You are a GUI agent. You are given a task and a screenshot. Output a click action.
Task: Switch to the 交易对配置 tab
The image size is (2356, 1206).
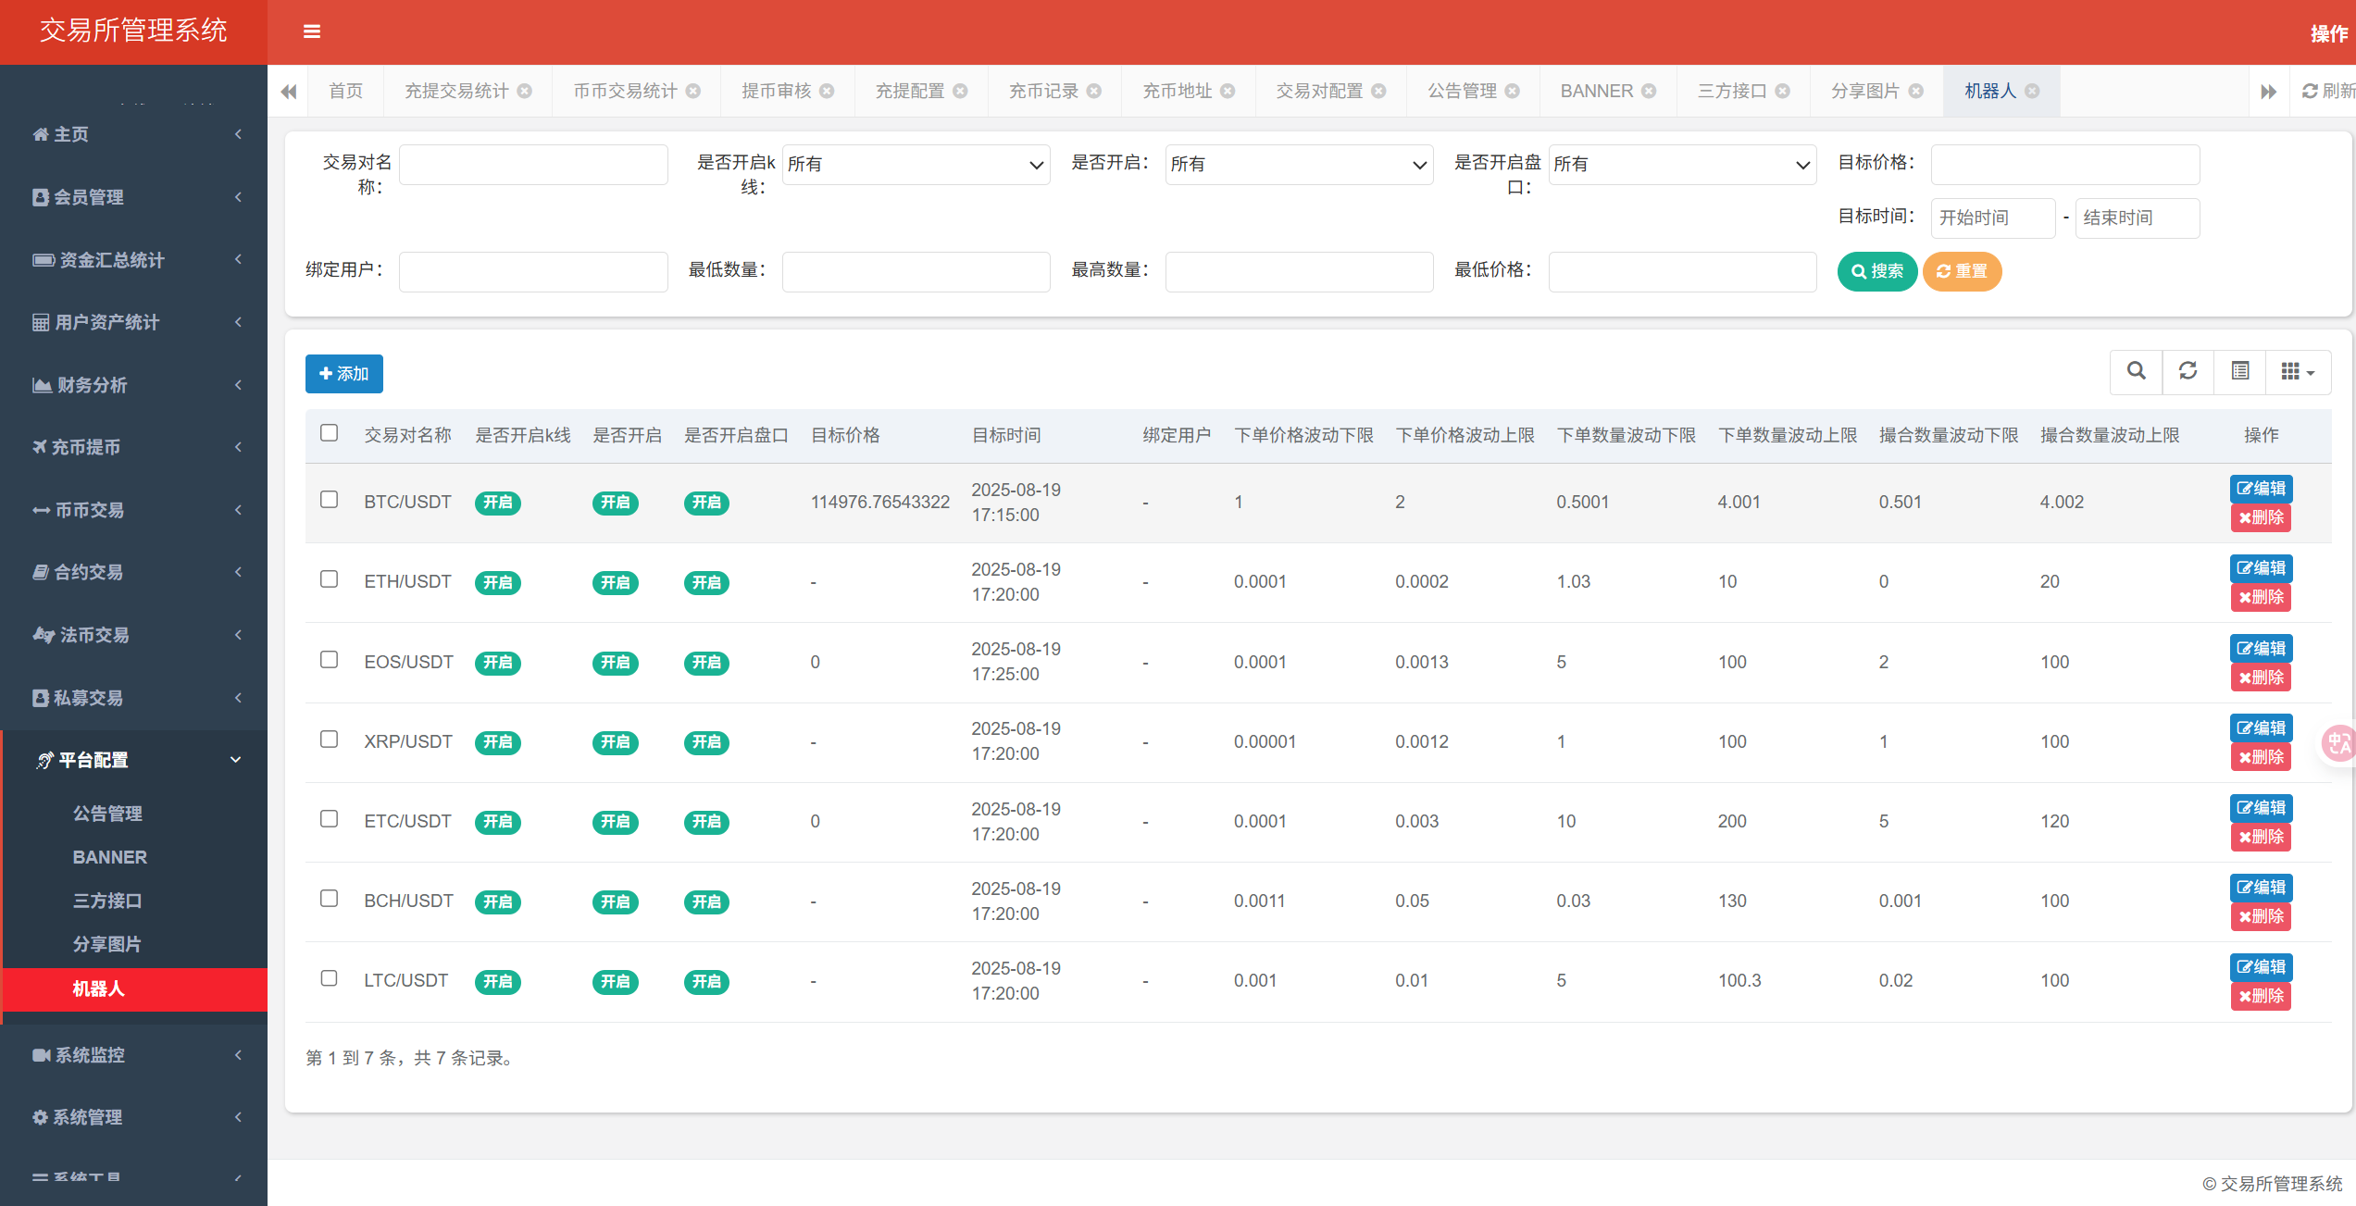pyautogui.click(x=1319, y=91)
